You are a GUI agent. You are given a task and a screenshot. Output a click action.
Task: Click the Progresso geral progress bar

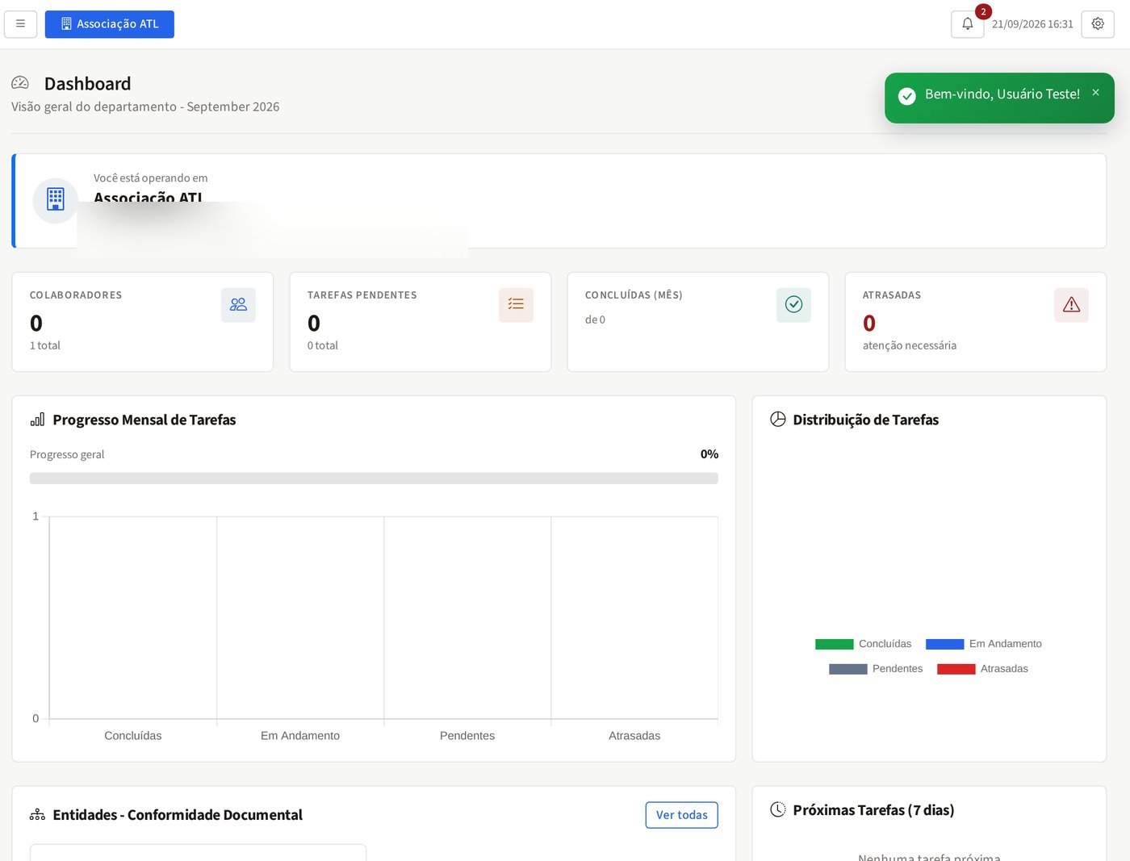374,479
